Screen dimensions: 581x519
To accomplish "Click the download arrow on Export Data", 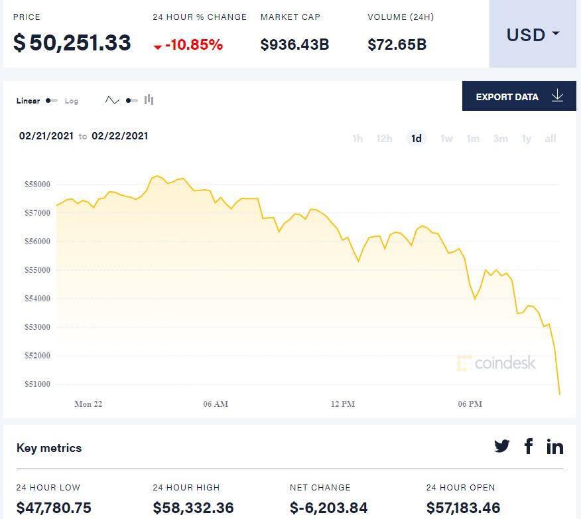I will click(x=557, y=96).
